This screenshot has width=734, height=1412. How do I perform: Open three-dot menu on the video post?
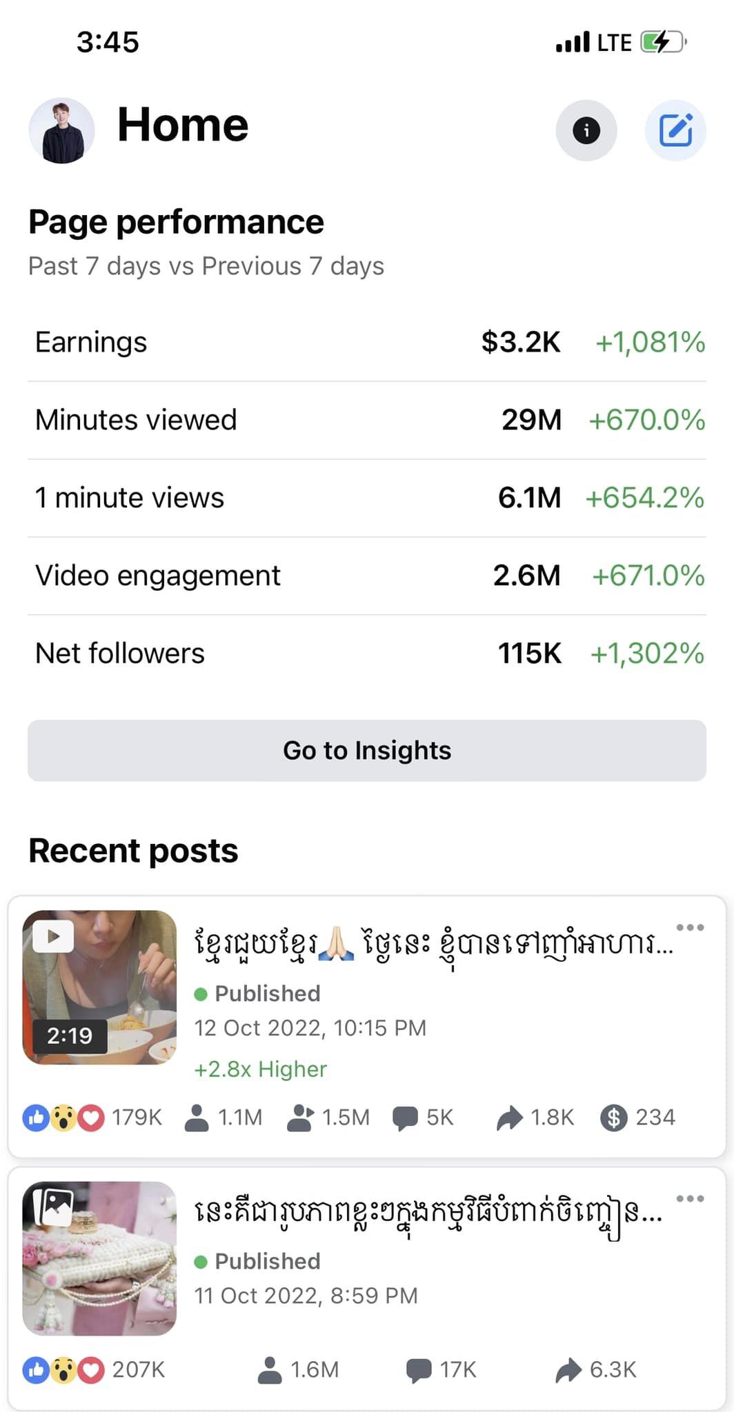pos(690,927)
